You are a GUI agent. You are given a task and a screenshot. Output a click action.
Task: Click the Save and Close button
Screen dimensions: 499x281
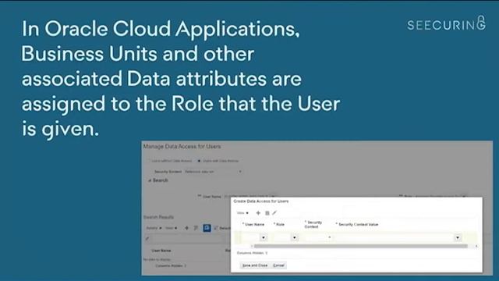255,265
